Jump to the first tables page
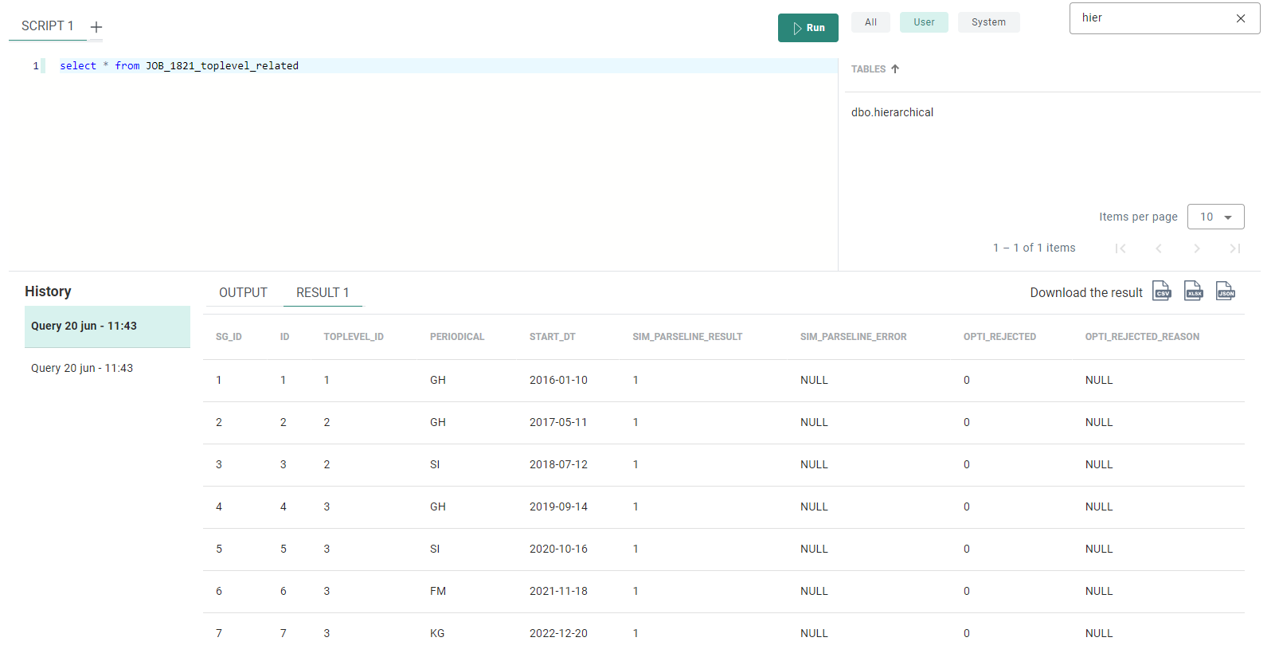Screen dimensions: 1275x657 click(1121, 248)
